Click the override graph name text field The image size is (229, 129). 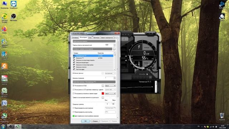pyautogui.click(x=110, y=108)
